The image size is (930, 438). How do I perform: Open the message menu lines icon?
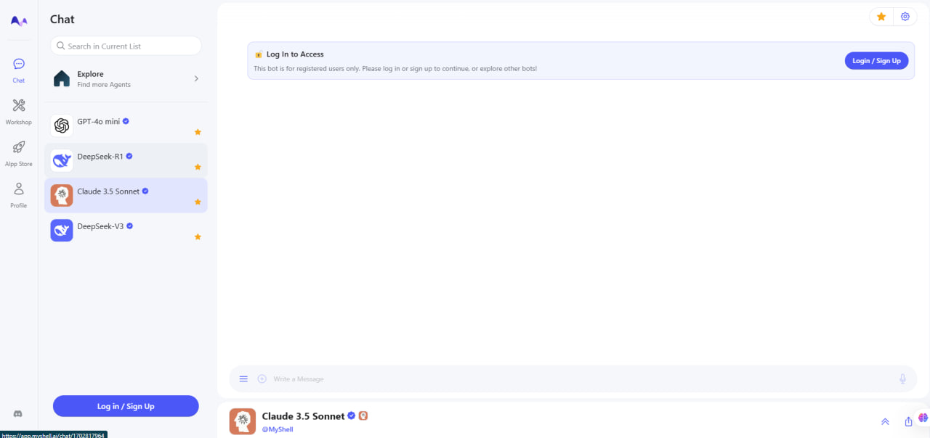243,379
